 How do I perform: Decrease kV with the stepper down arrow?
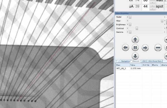click(153, 2)
